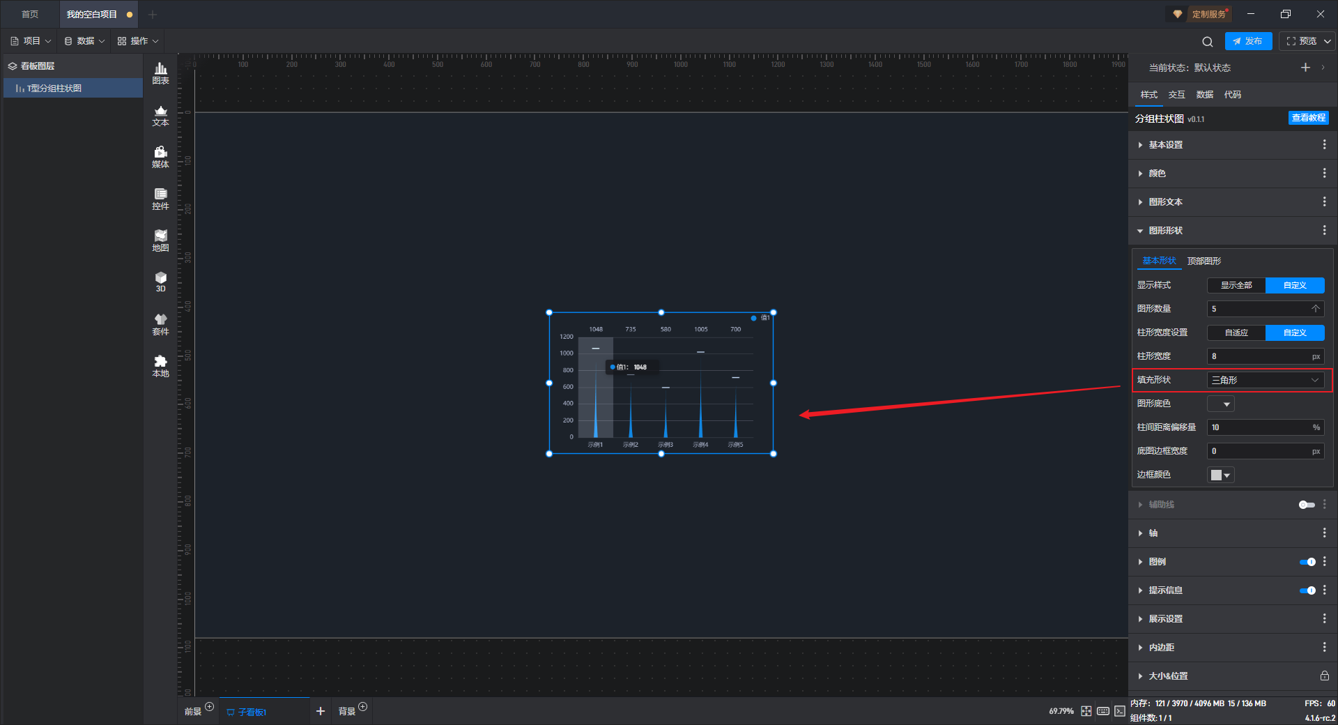
Task: Switch to the 首页 tab
Action: 30,14
